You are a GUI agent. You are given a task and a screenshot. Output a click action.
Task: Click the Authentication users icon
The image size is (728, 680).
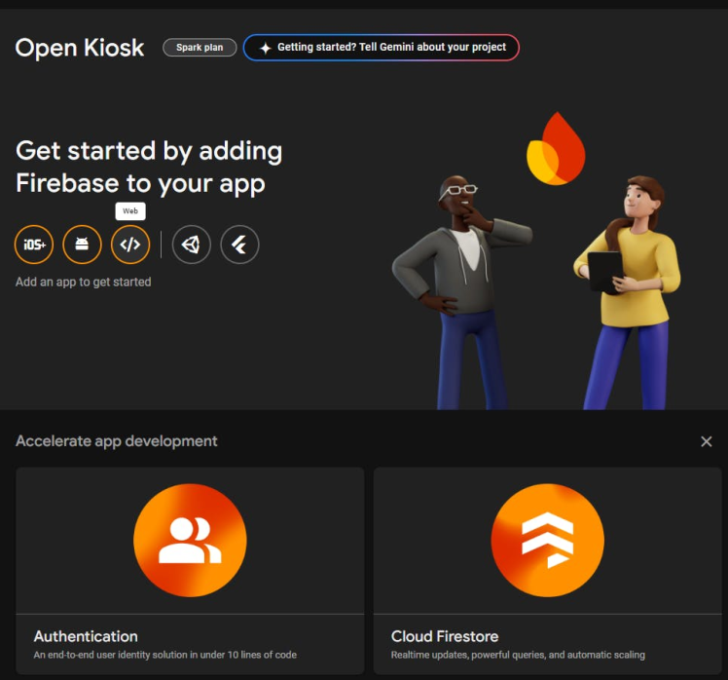[190, 540]
